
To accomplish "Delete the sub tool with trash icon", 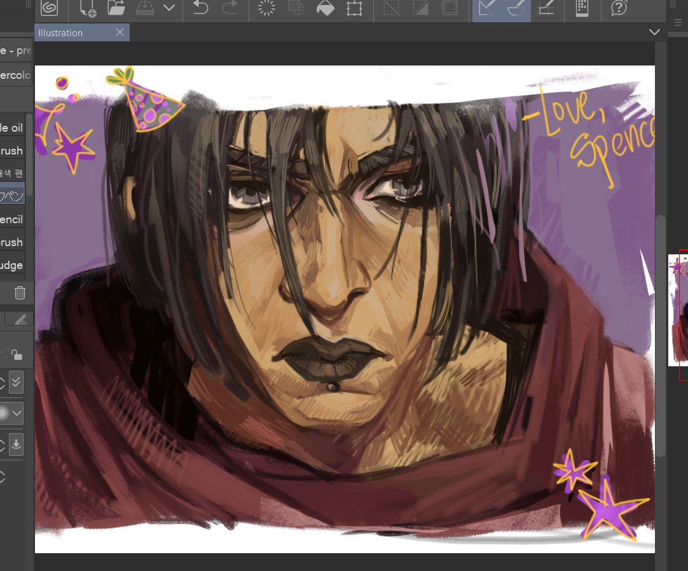I will point(20,292).
